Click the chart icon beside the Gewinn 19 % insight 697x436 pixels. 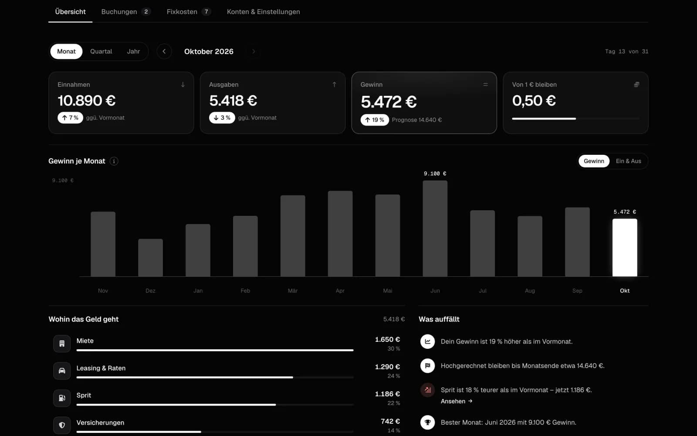click(428, 341)
